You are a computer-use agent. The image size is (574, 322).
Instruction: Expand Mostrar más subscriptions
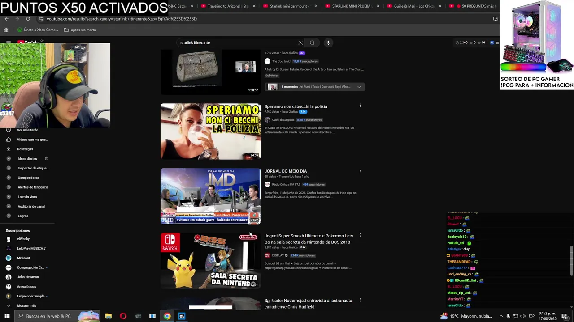click(x=27, y=305)
